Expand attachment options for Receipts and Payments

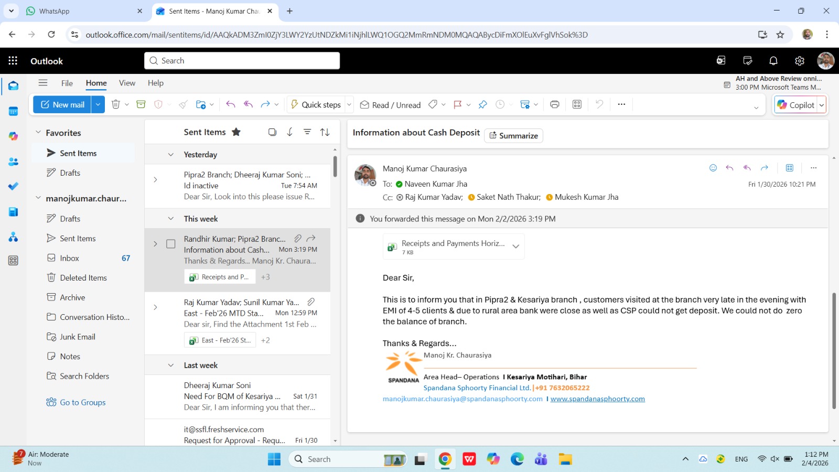[x=515, y=246]
